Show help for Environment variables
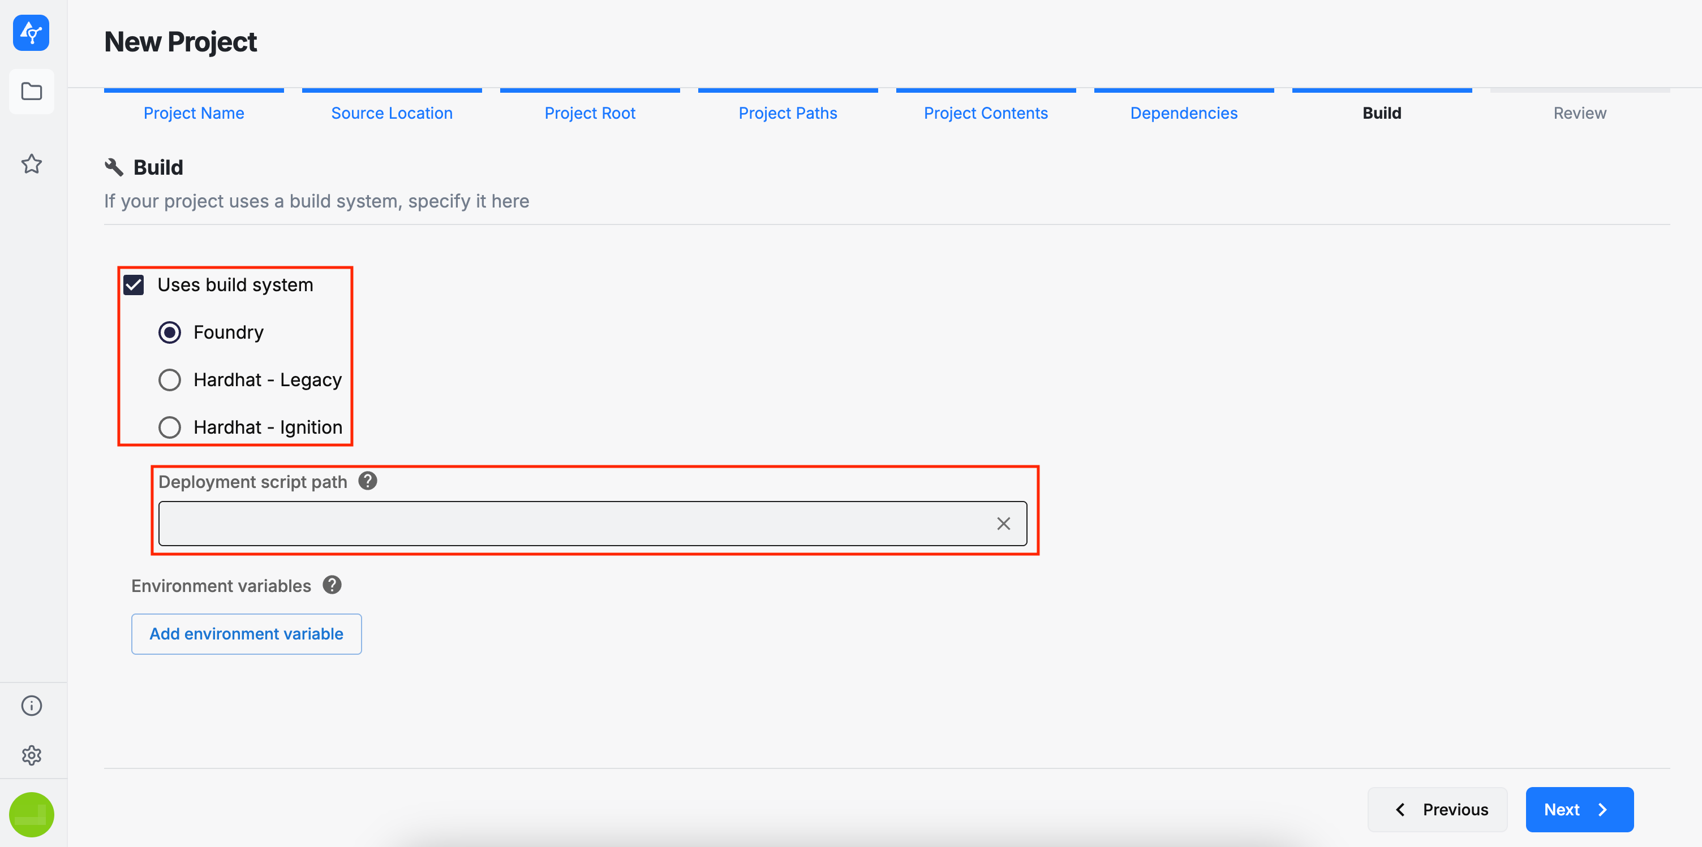Viewport: 1702px width, 847px height. point(332,585)
